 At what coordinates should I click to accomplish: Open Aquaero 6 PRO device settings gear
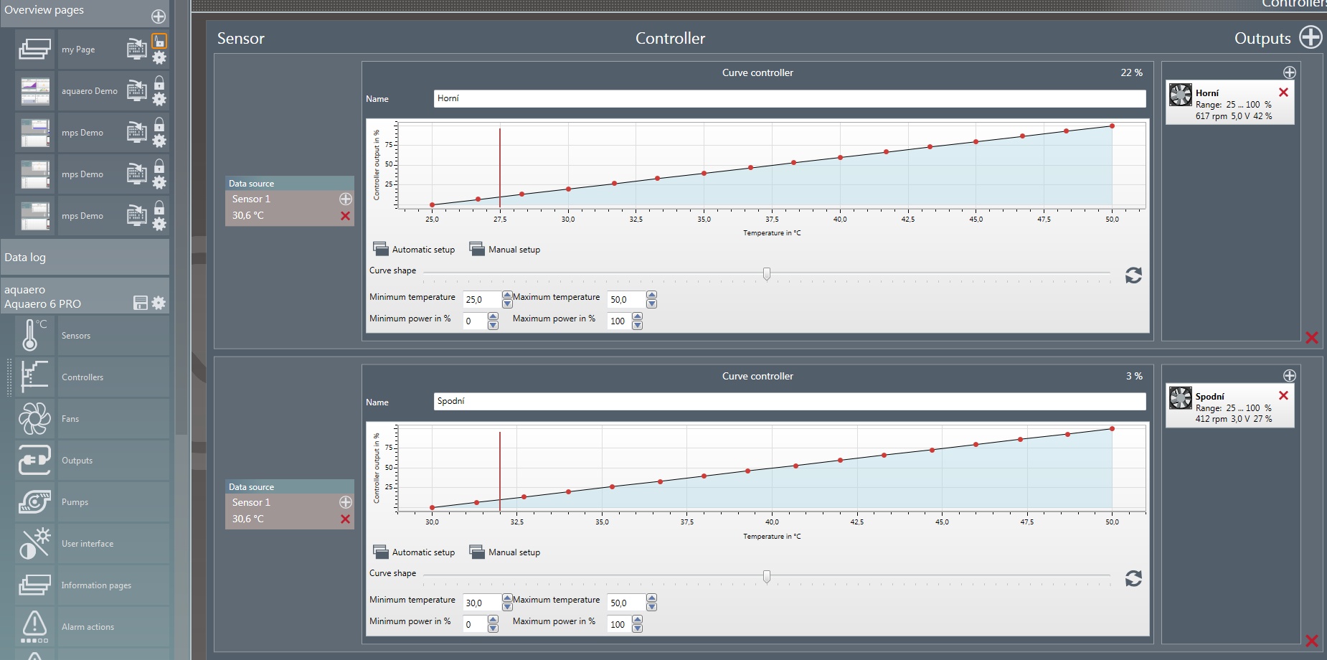coord(159,303)
